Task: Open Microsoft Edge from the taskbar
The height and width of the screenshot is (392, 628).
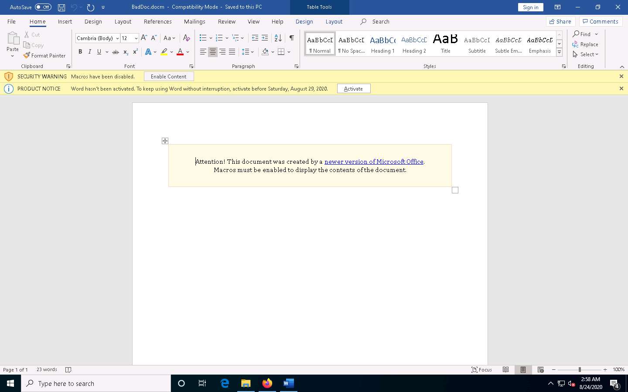Action: (x=225, y=383)
